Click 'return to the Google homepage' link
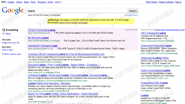This screenshot has height=104, width=185. click(73, 22)
